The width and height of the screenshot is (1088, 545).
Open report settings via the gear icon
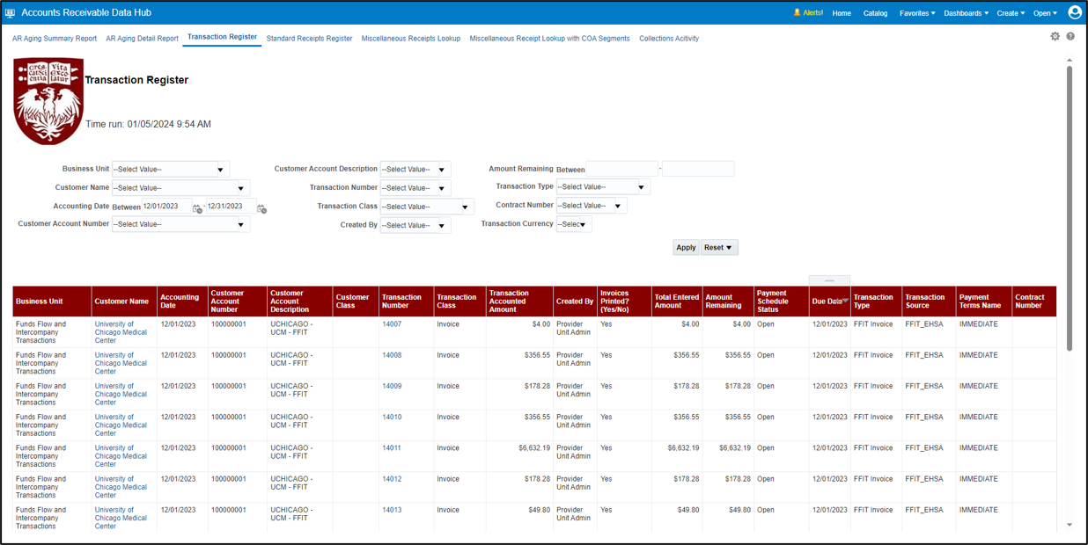tap(1055, 37)
